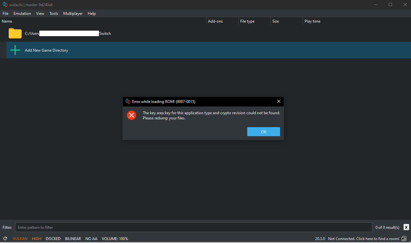Click the sudachi app icon in title bar

pyautogui.click(x=5, y=5)
